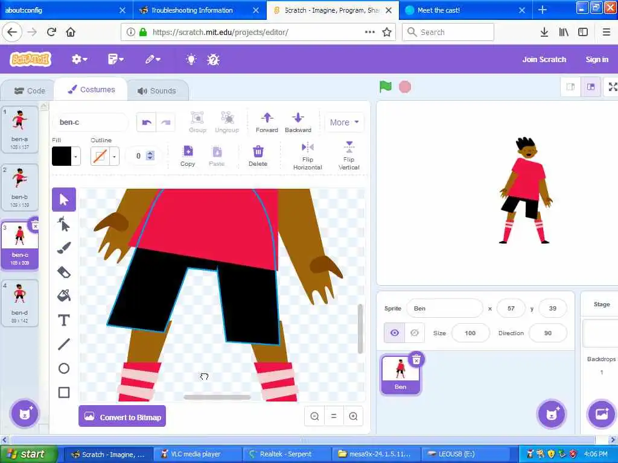Copy the selected shape

click(188, 156)
